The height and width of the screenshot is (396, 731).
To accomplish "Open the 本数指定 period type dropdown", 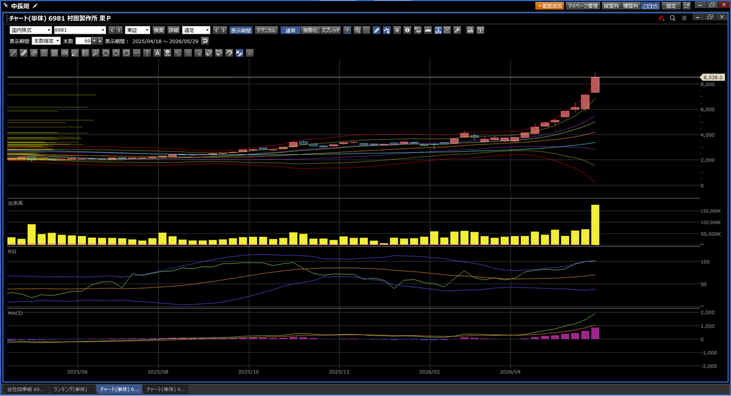I will click(46, 41).
